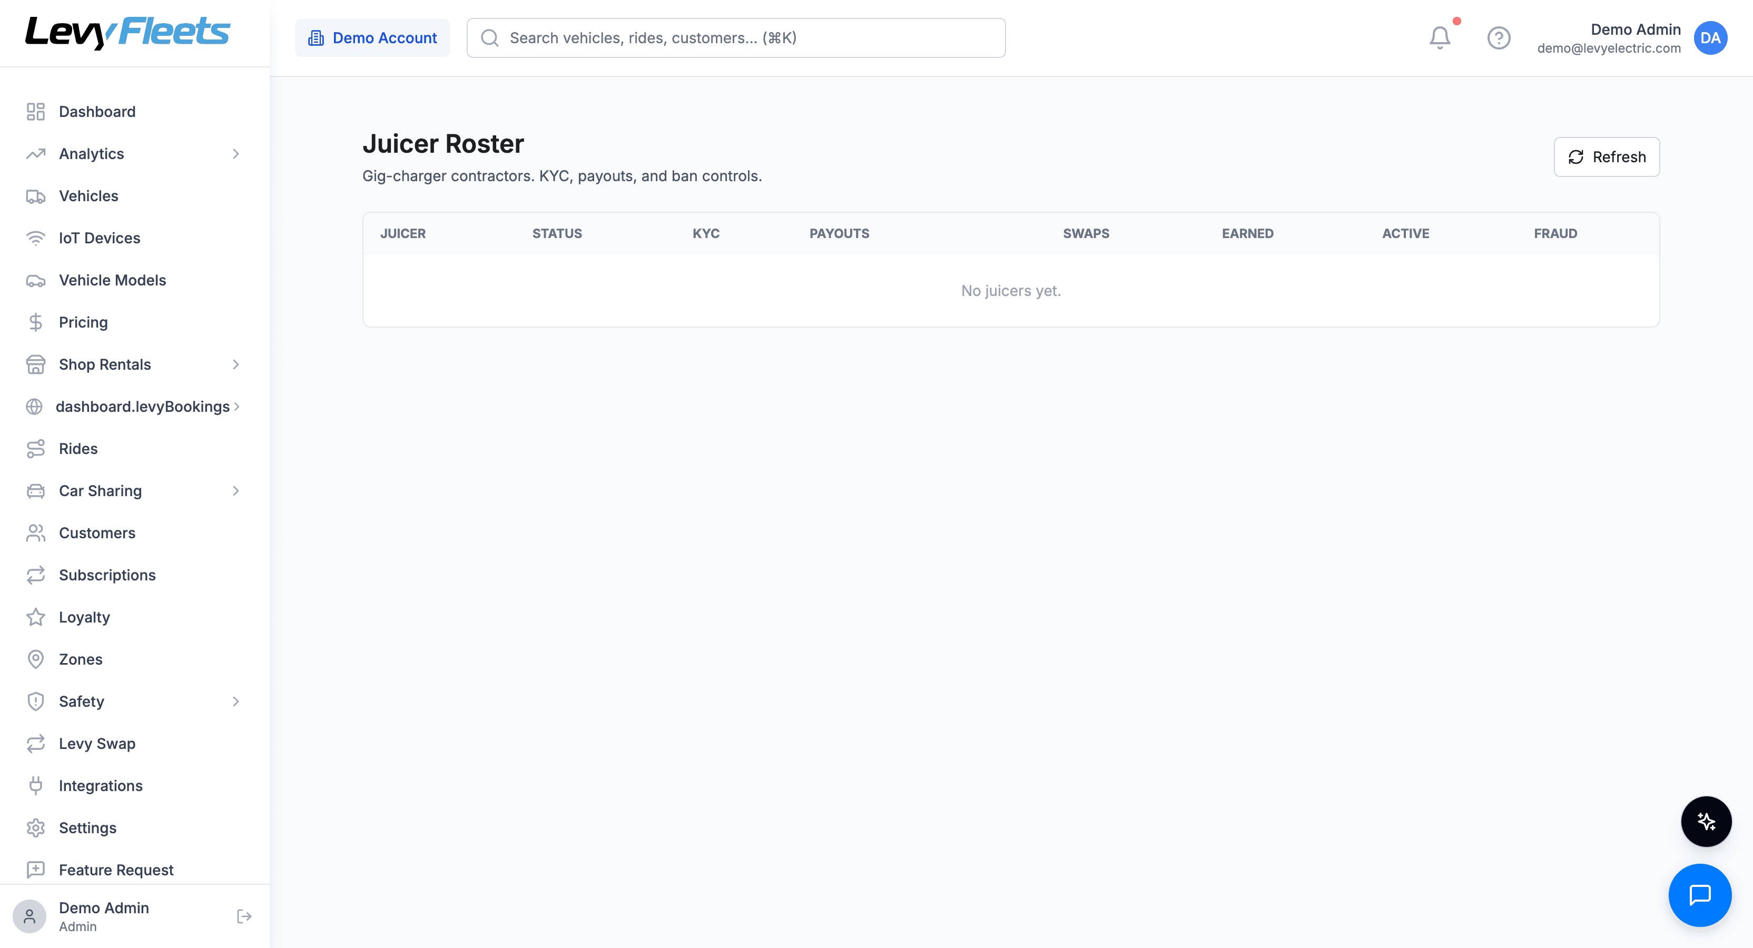
Task: Expand the dashboard.levyBookings chevron
Action: pos(237,407)
